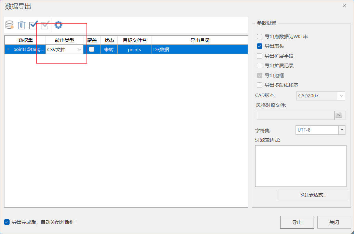Click the grayed invert selection icon
The height and width of the screenshot is (234, 354).
pyautogui.click(x=45, y=25)
